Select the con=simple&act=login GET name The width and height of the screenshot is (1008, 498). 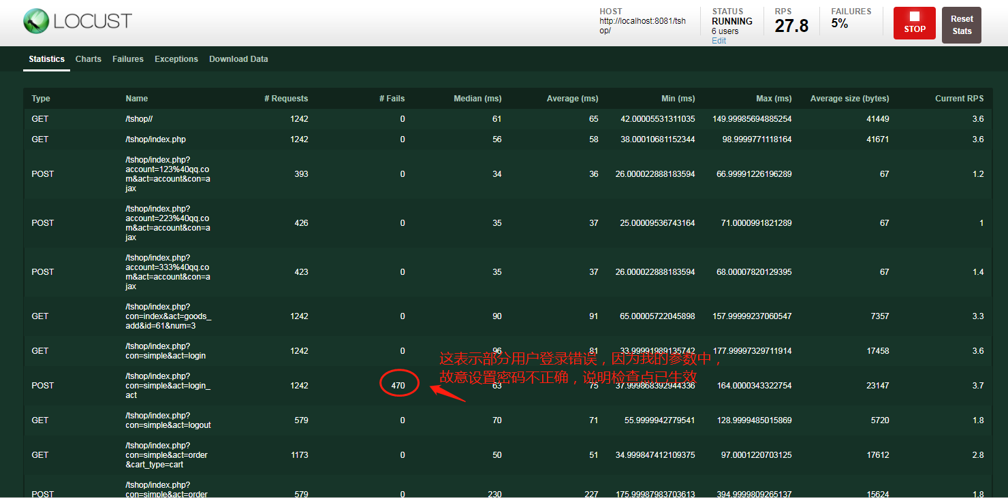(166, 351)
